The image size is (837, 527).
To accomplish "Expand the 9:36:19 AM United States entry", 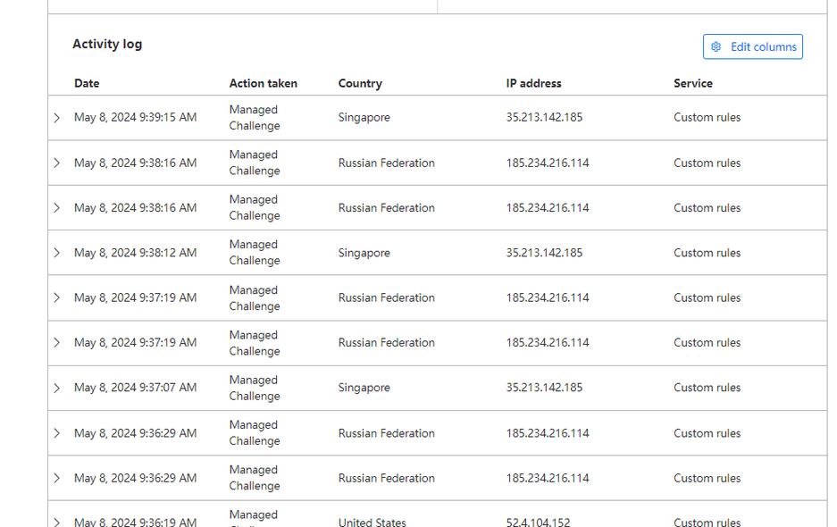I will (57, 522).
